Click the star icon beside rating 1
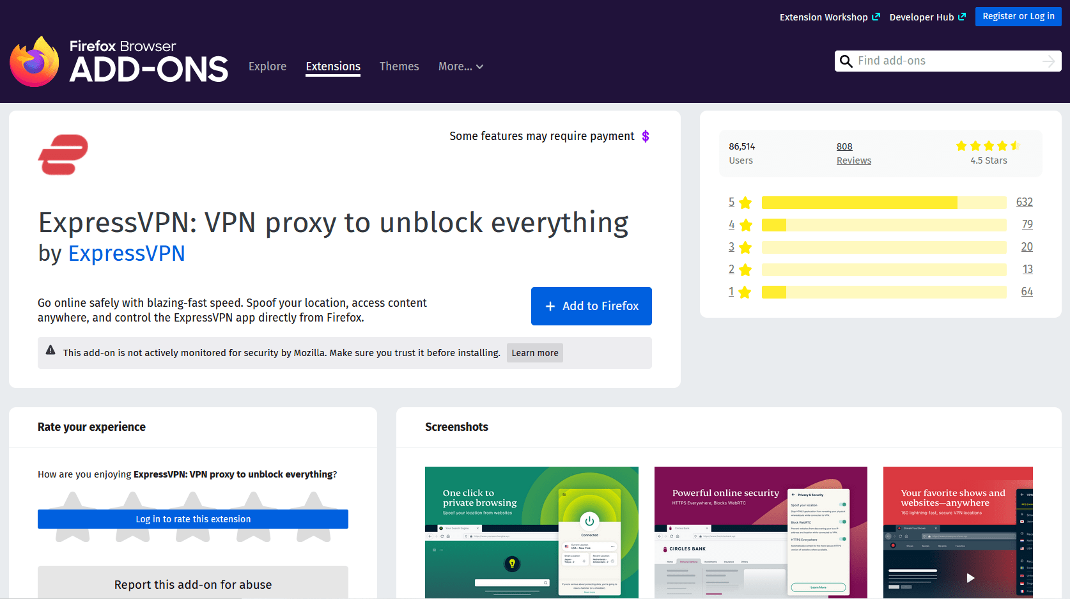Image resolution: width=1070 pixels, height=599 pixels. coord(745,292)
